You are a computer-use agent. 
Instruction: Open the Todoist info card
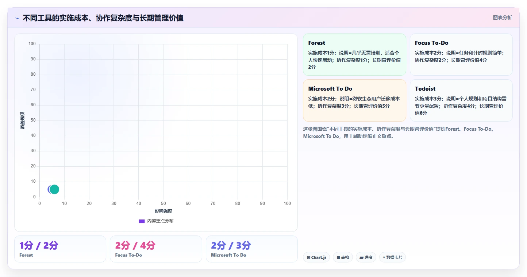(461, 100)
